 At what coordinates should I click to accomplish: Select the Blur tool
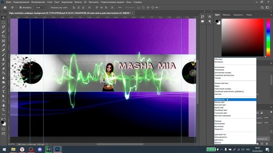(3, 78)
